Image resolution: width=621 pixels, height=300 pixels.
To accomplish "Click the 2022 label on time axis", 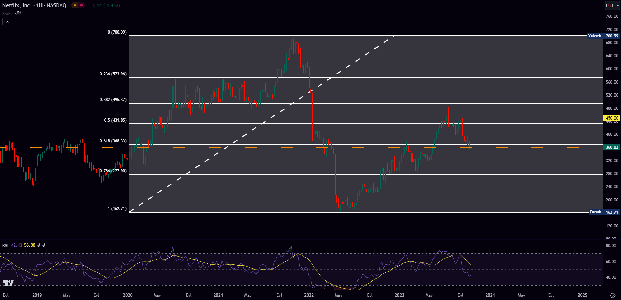I will click(309, 295).
